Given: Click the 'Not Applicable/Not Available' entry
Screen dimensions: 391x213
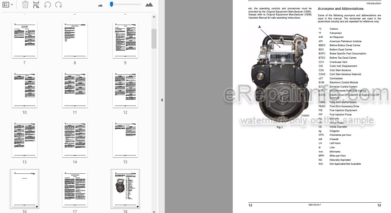Looking at the screenshot, I should 345,164.
